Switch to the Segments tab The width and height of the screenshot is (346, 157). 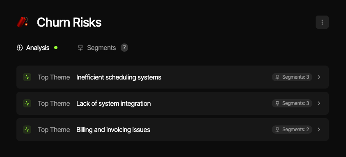tap(103, 48)
